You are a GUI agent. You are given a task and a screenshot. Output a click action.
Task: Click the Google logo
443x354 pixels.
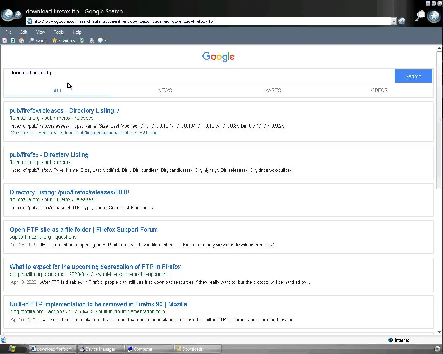coord(218,57)
